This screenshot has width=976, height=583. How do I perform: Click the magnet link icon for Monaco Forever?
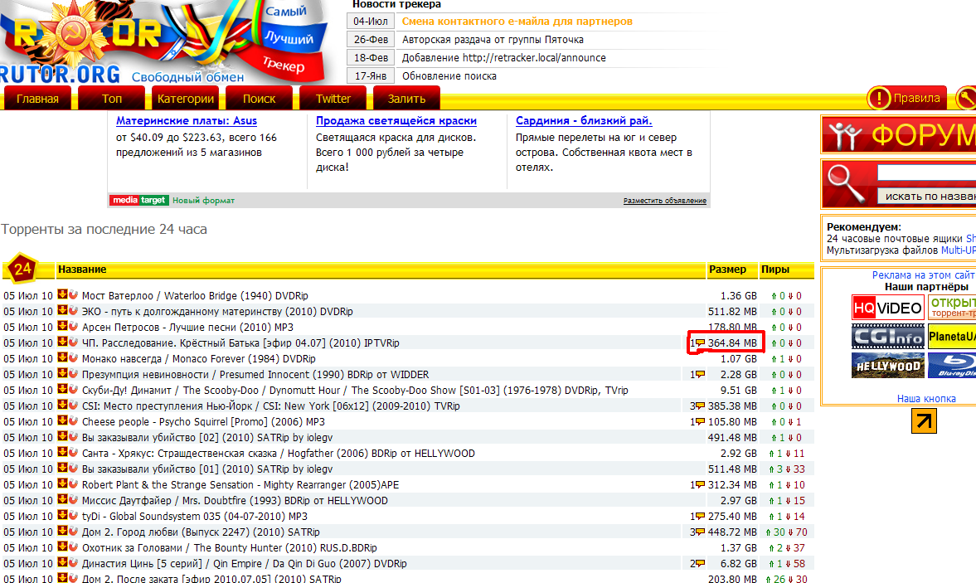[x=73, y=358]
